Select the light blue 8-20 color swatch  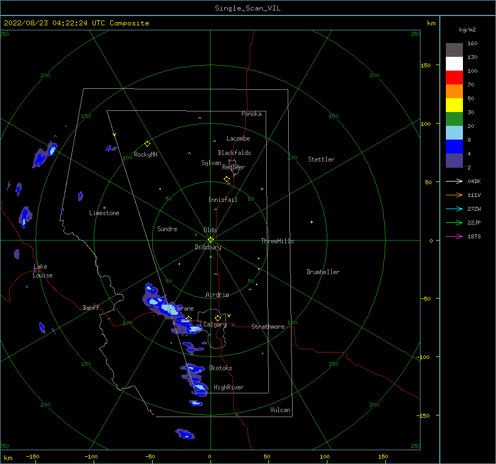(454, 133)
